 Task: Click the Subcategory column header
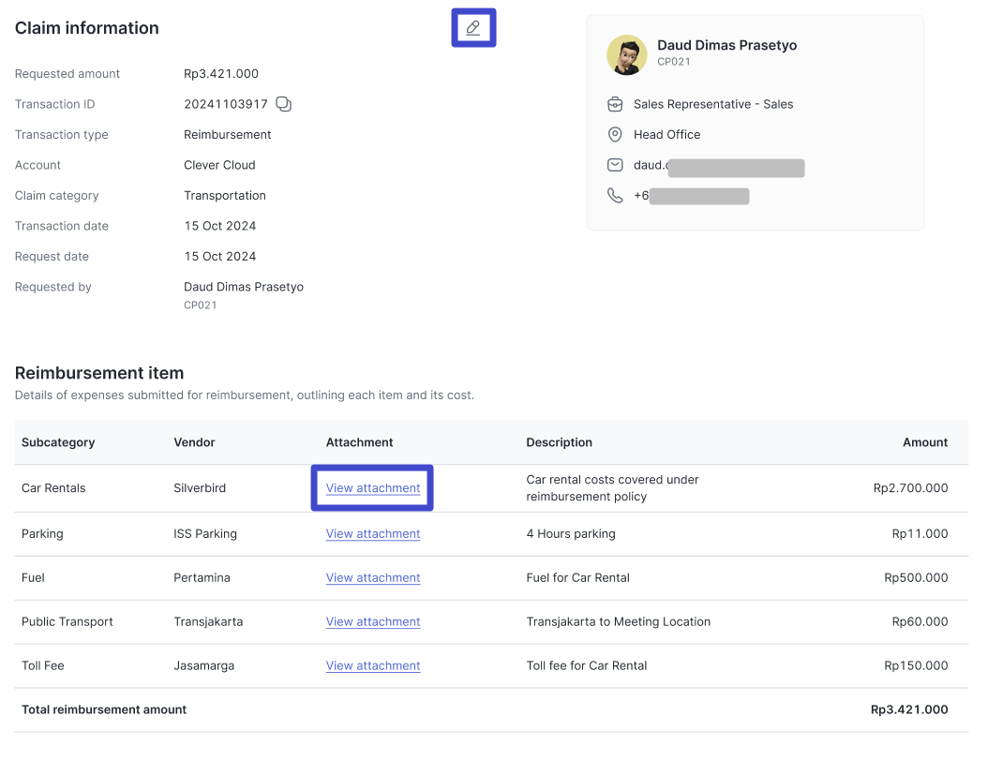(58, 442)
